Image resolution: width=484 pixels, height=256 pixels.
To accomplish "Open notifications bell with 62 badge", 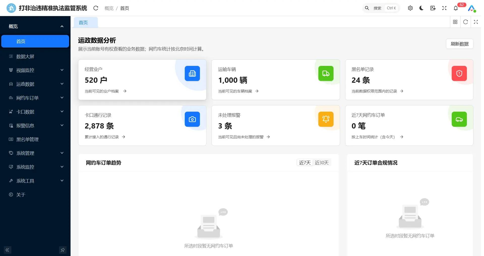I will point(456,8).
